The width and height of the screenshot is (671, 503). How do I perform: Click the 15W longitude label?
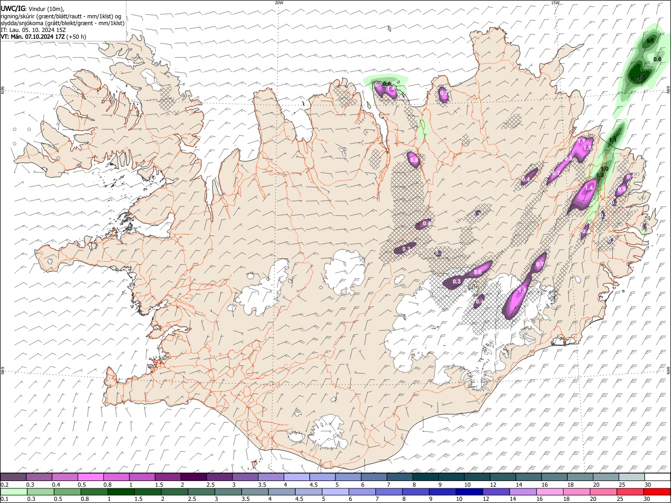coord(555,3)
